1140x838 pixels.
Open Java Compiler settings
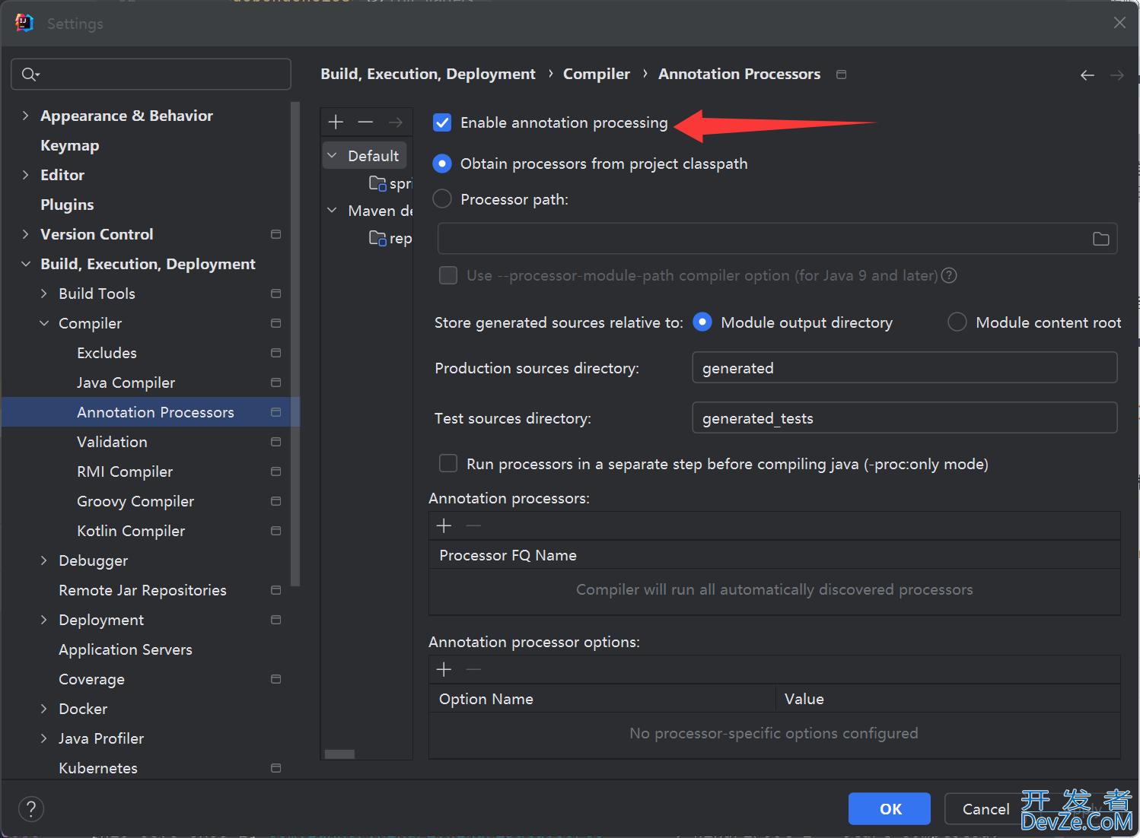coord(126,382)
